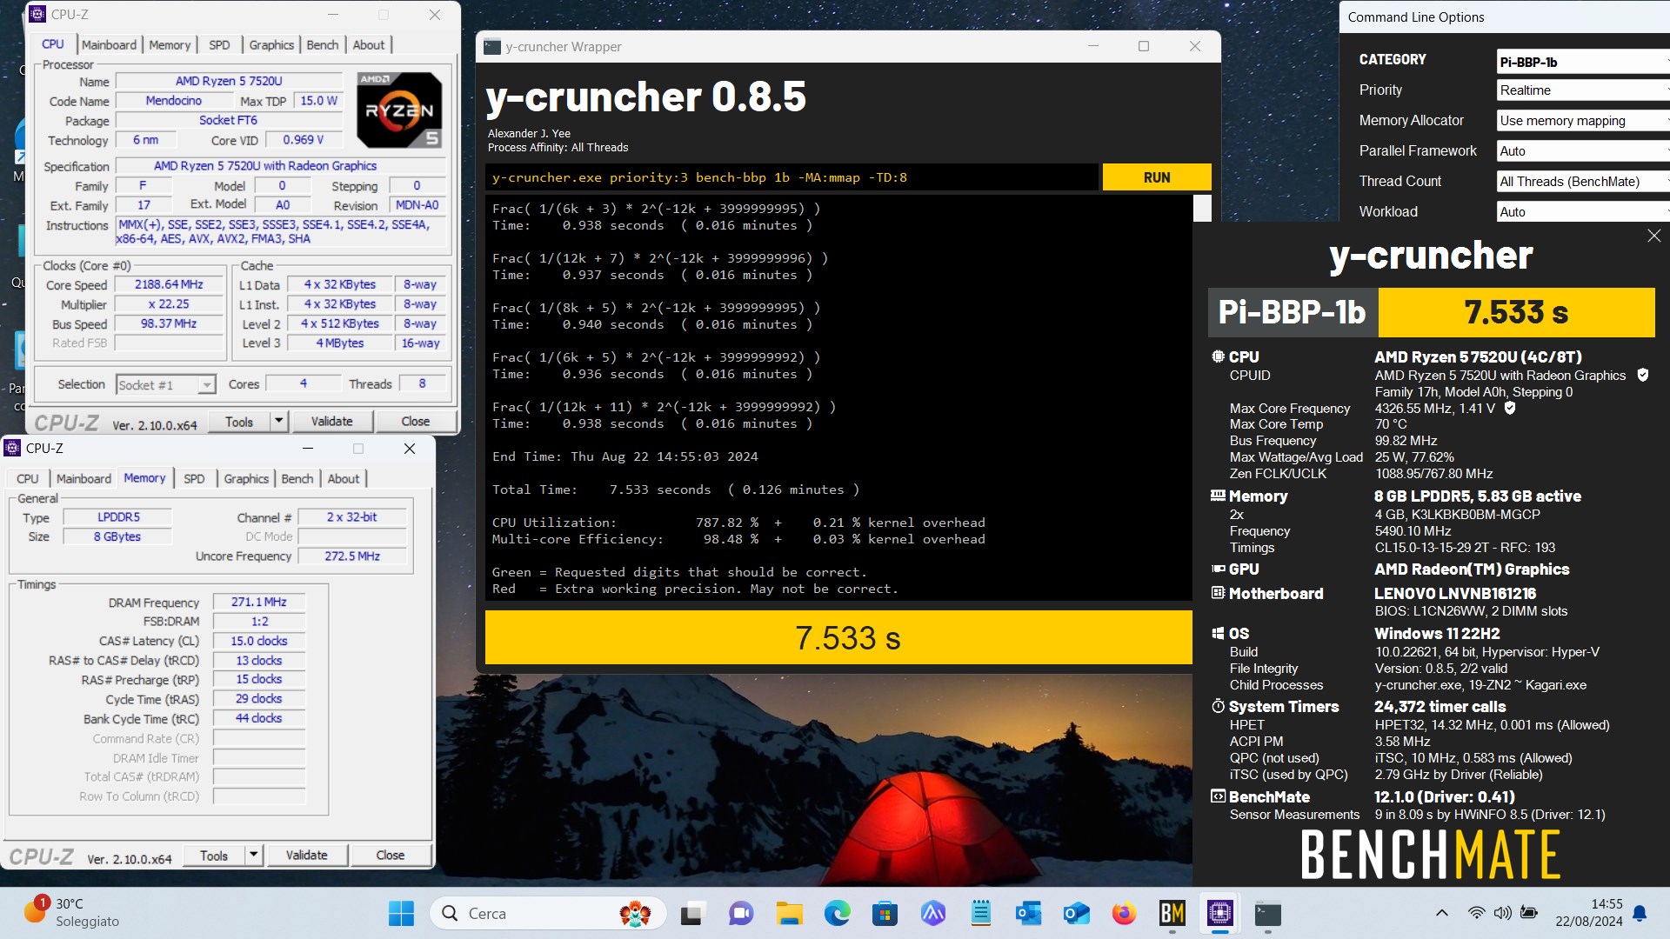Viewport: 1670px width, 939px height.
Task: Open About tab in upper CPU-Z window
Action: [x=369, y=44]
